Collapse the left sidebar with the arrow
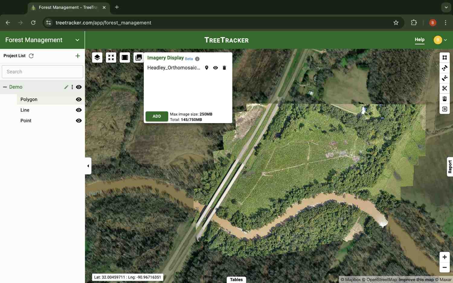 [88, 166]
